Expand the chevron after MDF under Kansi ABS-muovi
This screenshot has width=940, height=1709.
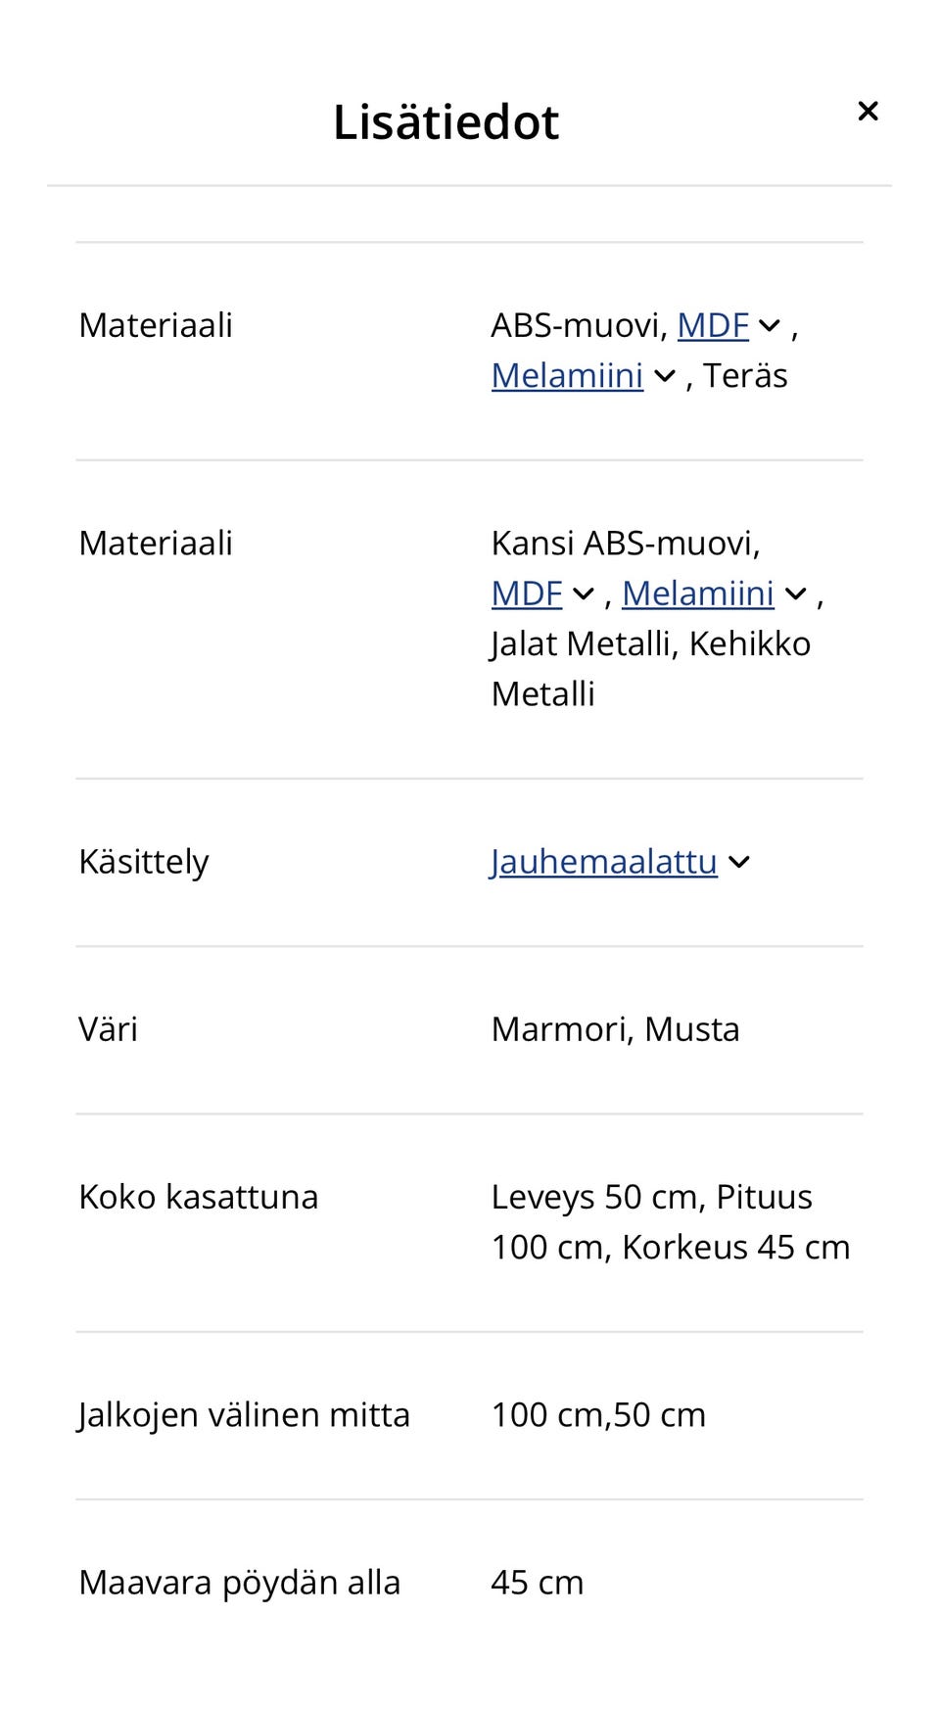(x=584, y=593)
